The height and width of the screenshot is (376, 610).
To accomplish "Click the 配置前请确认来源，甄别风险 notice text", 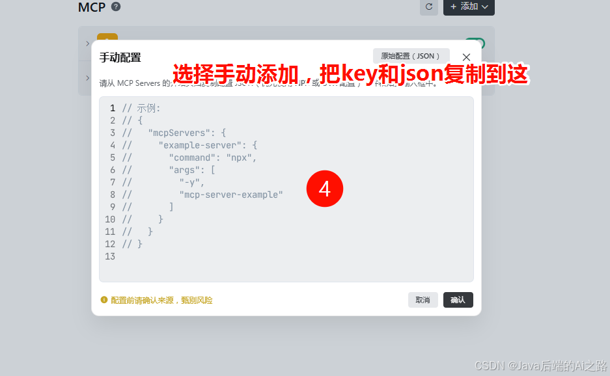I will coord(161,300).
